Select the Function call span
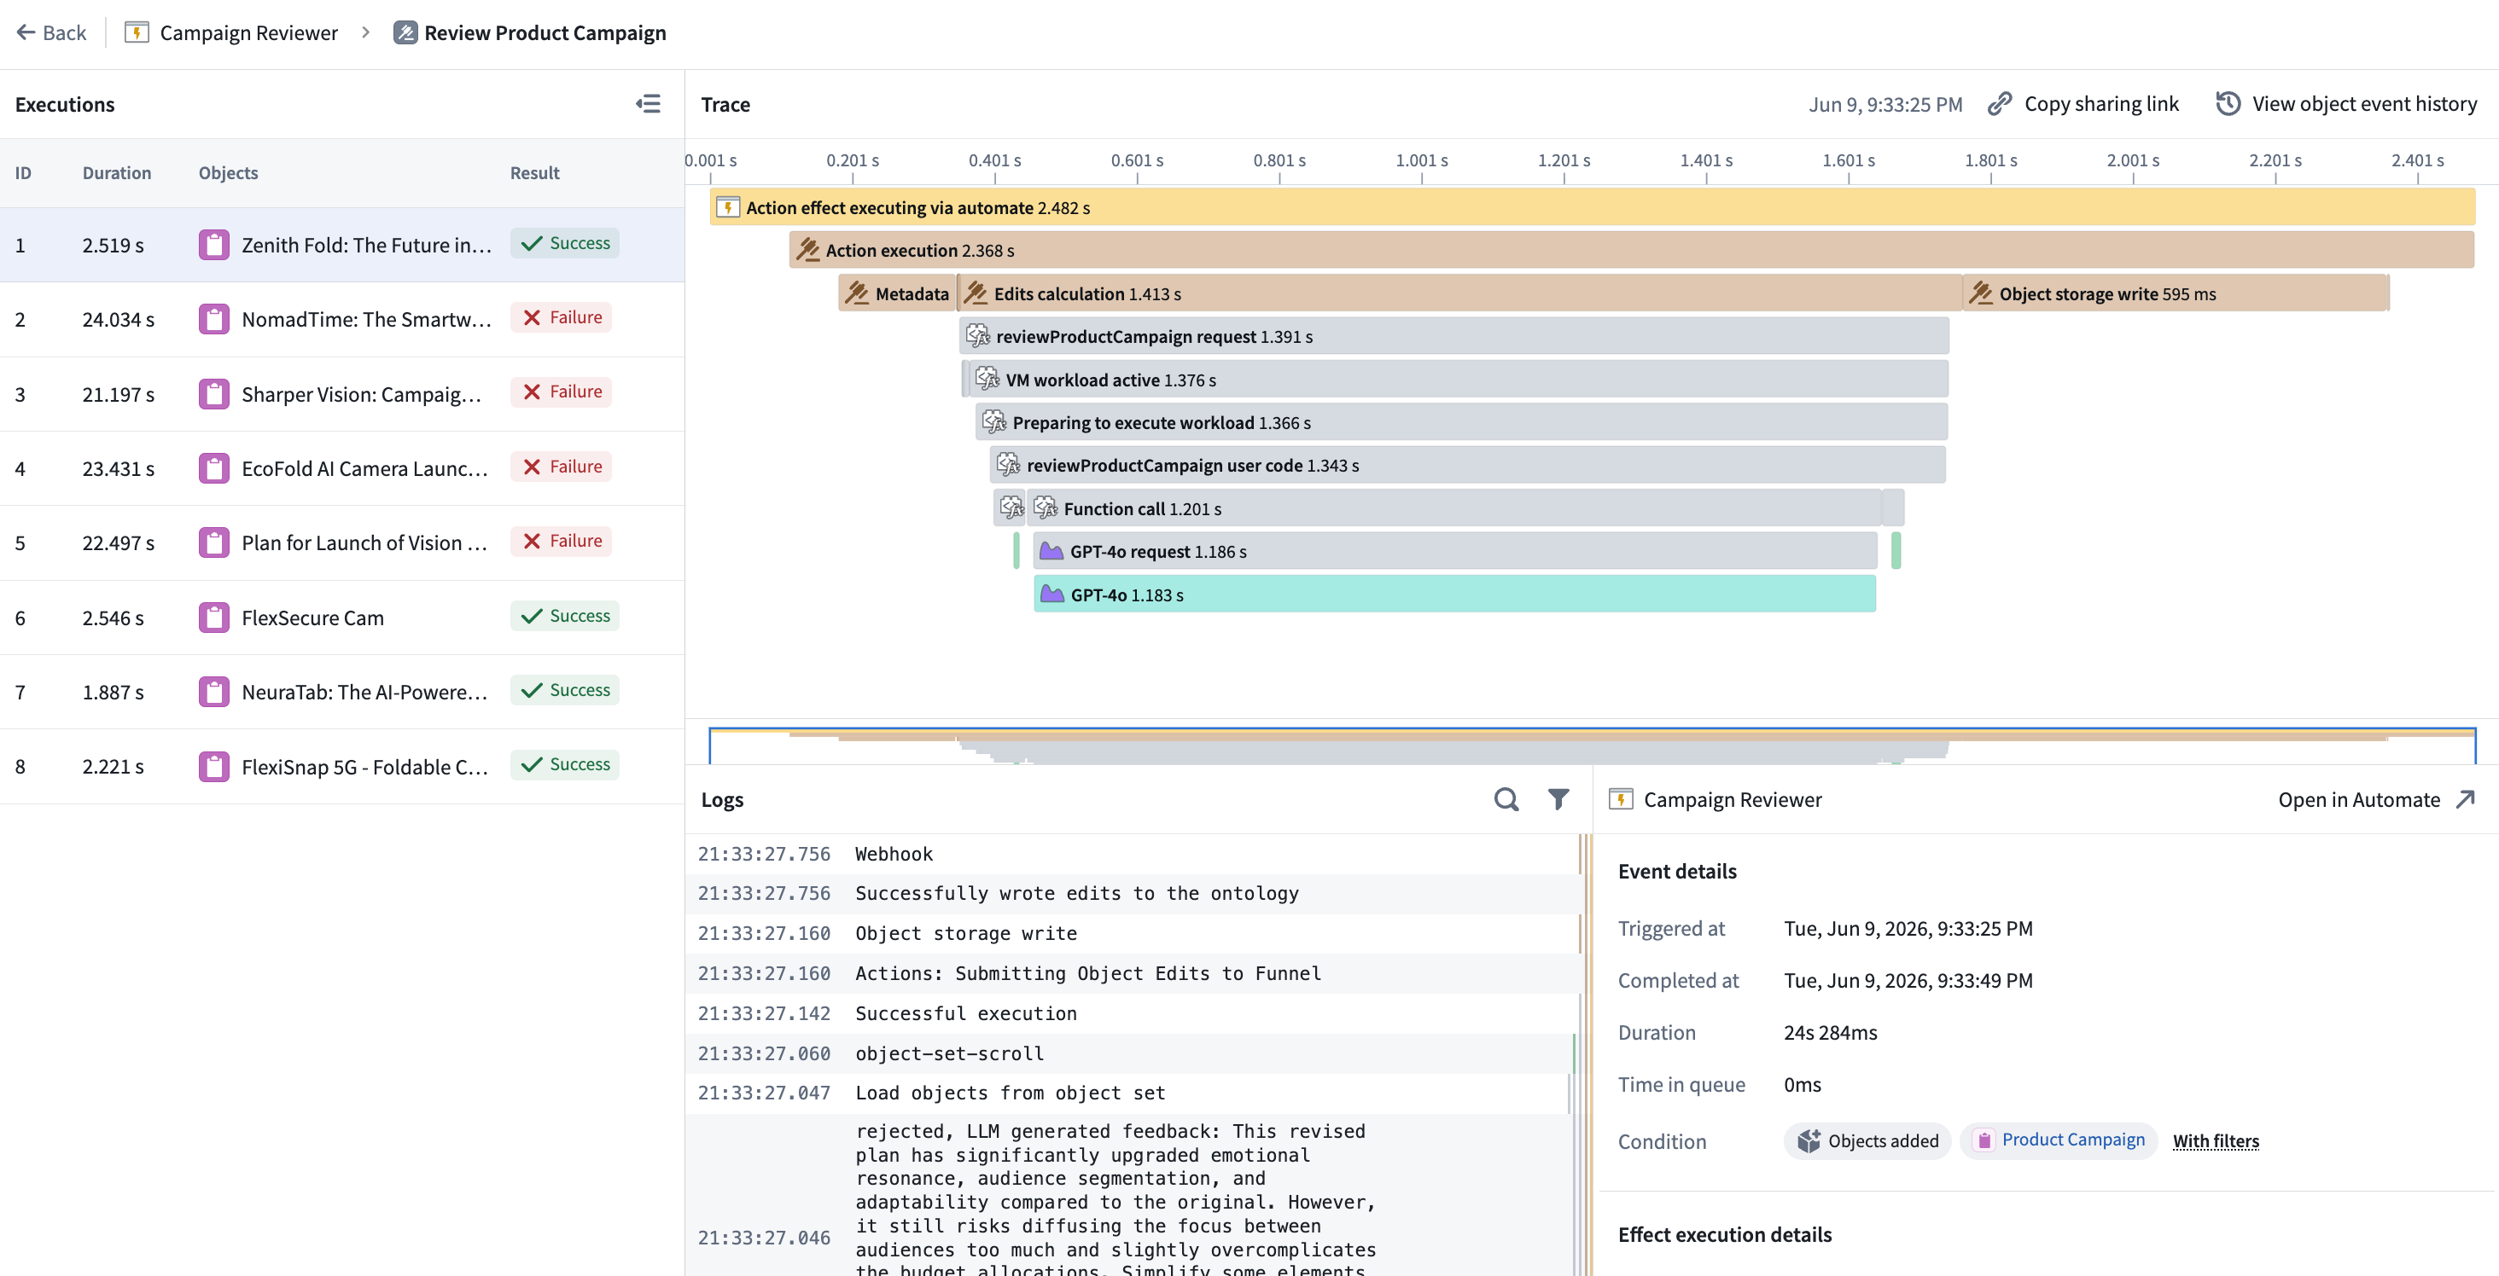The height and width of the screenshot is (1276, 2499). point(1455,509)
